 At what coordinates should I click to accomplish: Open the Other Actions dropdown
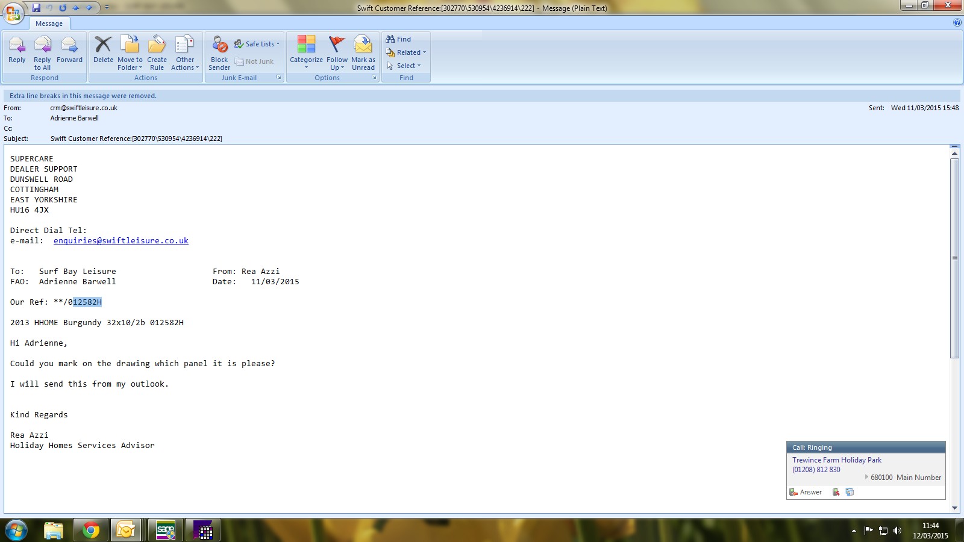(x=185, y=53)
